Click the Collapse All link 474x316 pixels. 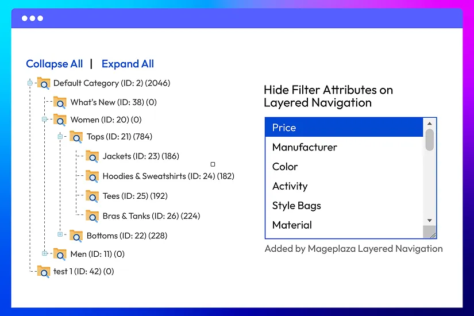[55, 64]
